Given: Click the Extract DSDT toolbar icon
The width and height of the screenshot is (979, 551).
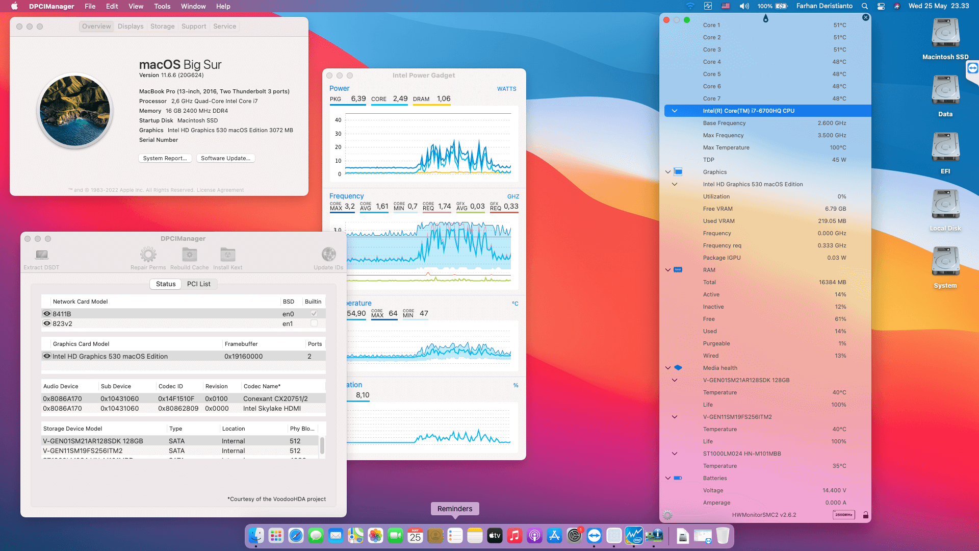Looking at the screenshot, I should pos(41,255).
